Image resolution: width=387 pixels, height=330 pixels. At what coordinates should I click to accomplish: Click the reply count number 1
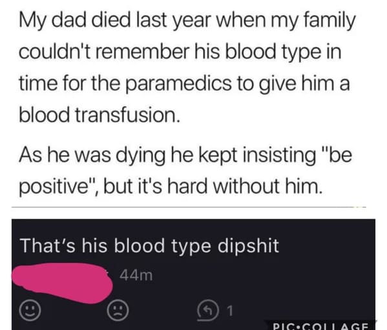point(229,311)
